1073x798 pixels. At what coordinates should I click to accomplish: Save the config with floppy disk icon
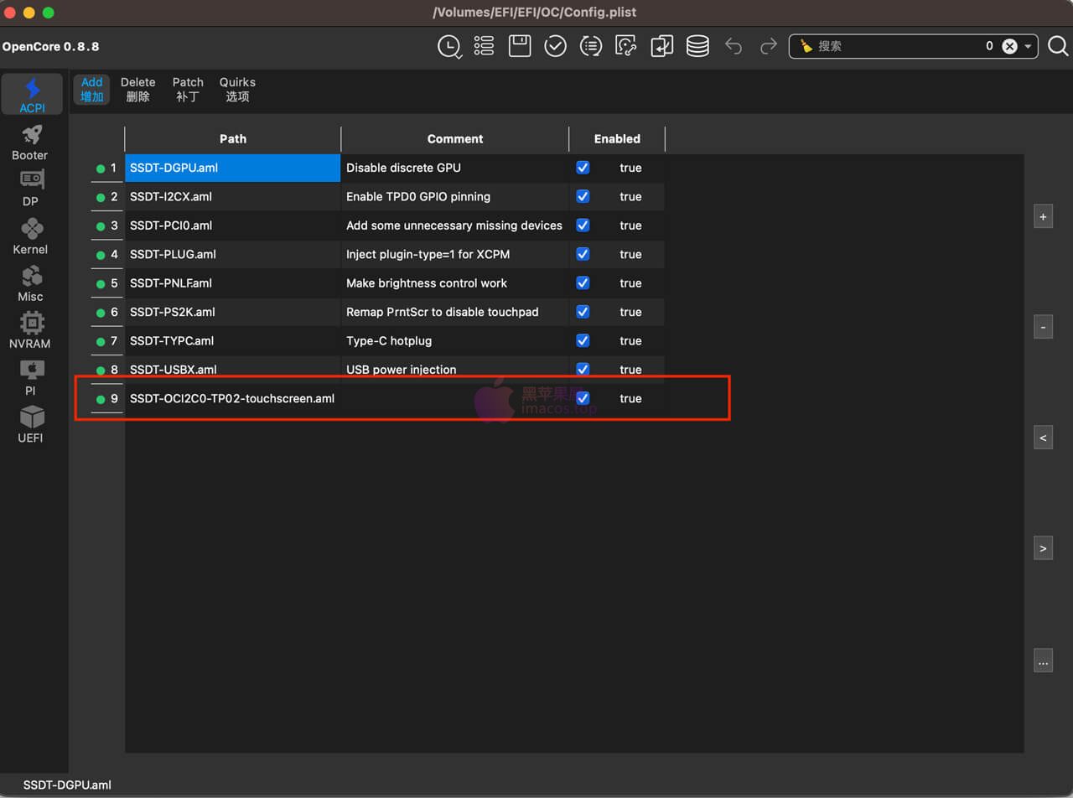(x=520, y=46)
